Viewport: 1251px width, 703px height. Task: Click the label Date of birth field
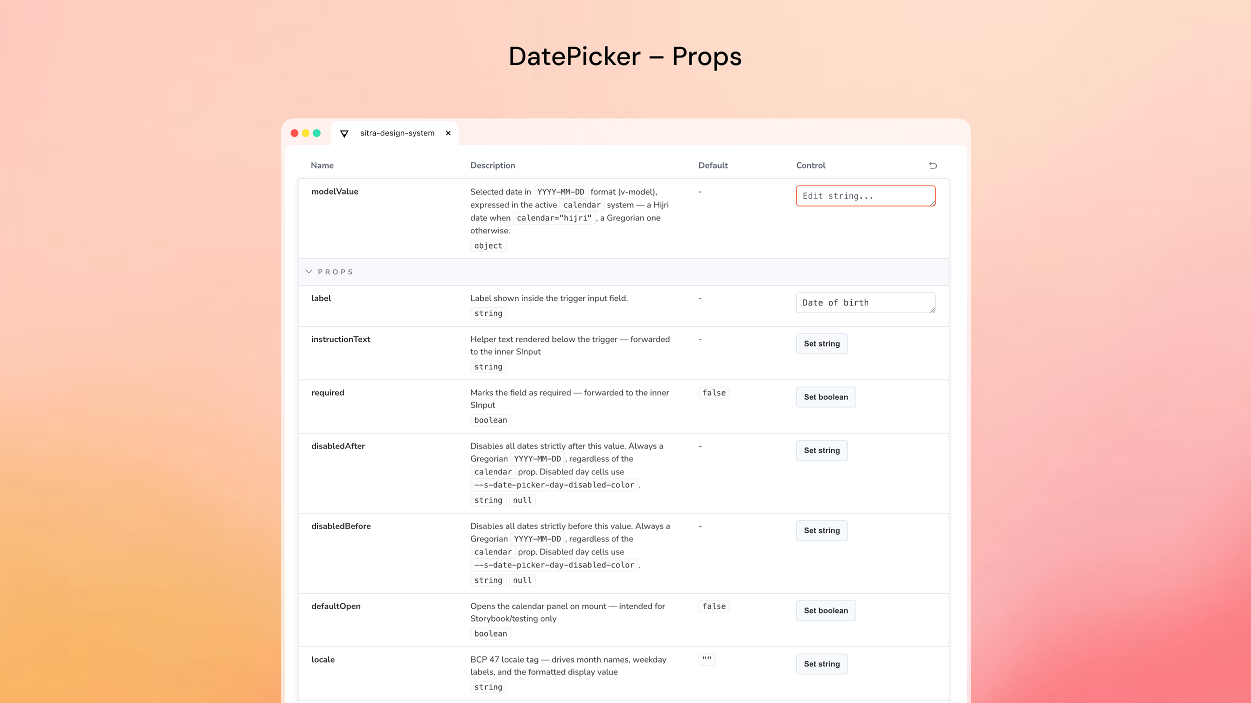pos(865,302)
